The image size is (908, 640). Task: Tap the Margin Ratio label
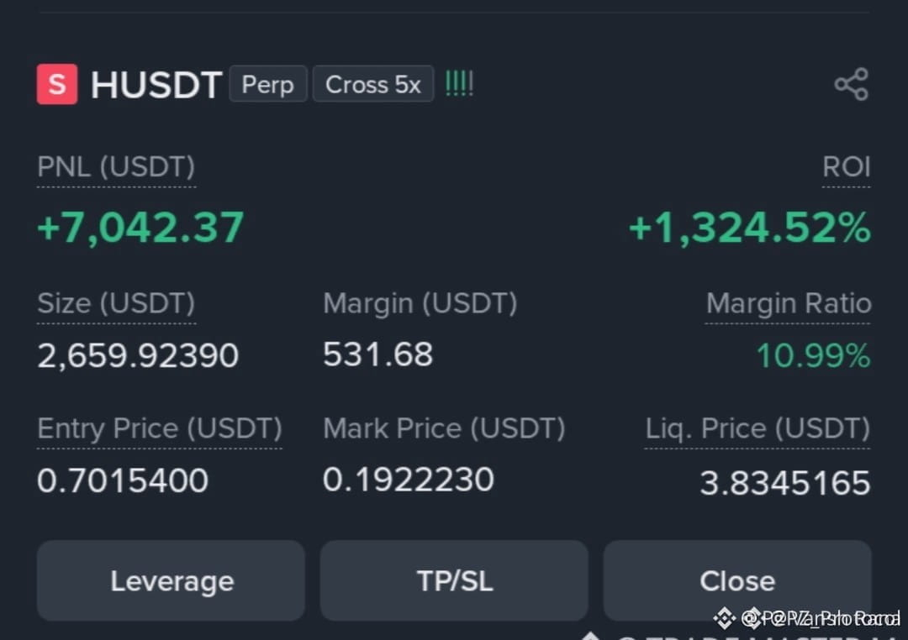point(788,303)
